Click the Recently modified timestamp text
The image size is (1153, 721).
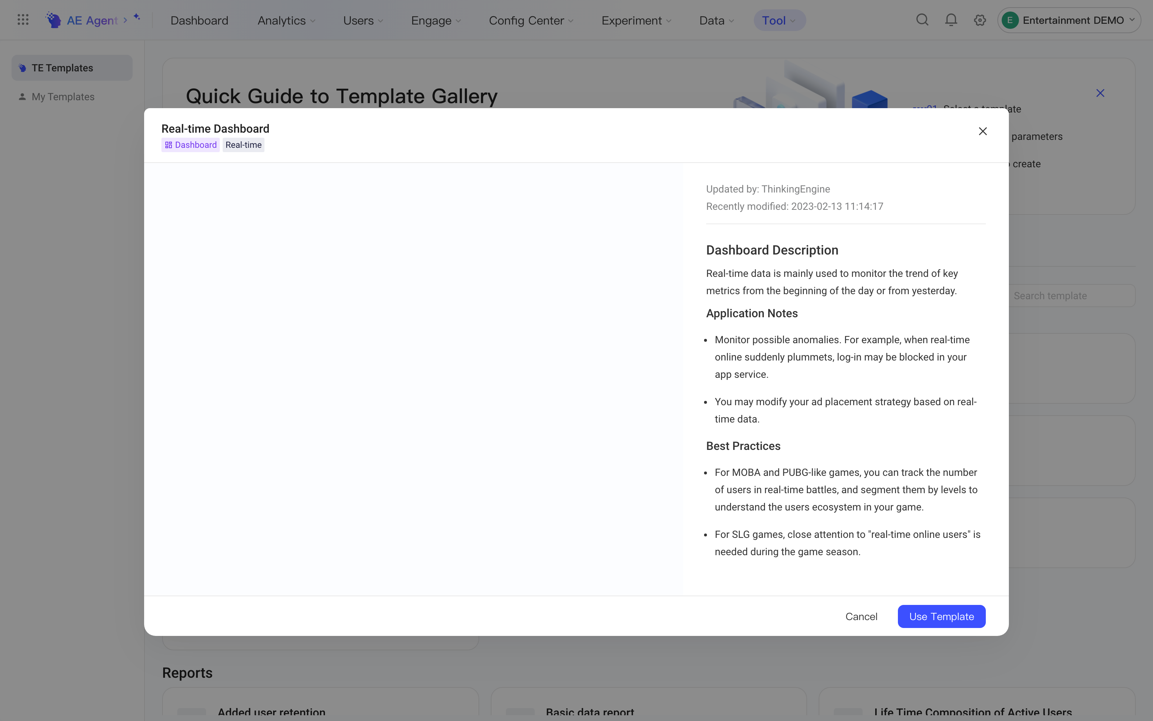(x=795, y=207)
